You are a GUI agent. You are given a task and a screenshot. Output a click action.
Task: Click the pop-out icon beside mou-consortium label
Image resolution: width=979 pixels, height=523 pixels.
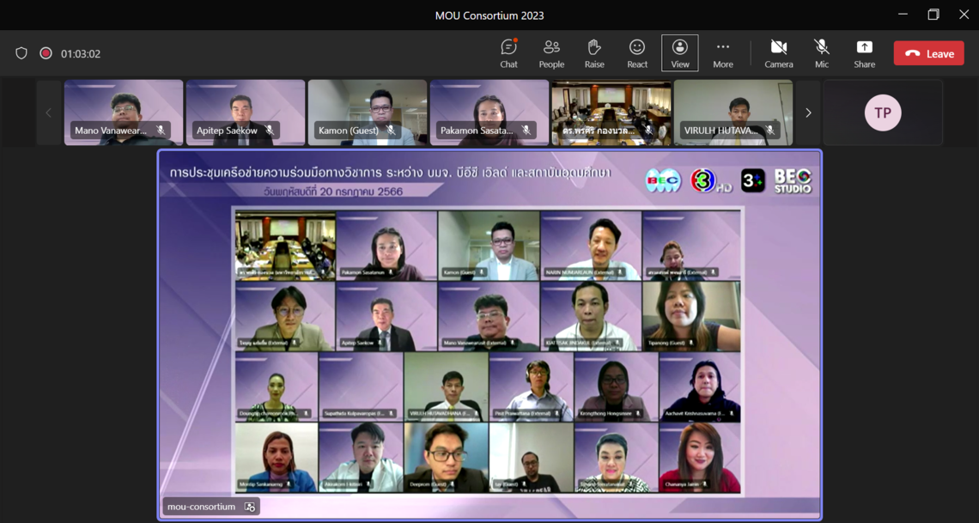coord(250,507)
